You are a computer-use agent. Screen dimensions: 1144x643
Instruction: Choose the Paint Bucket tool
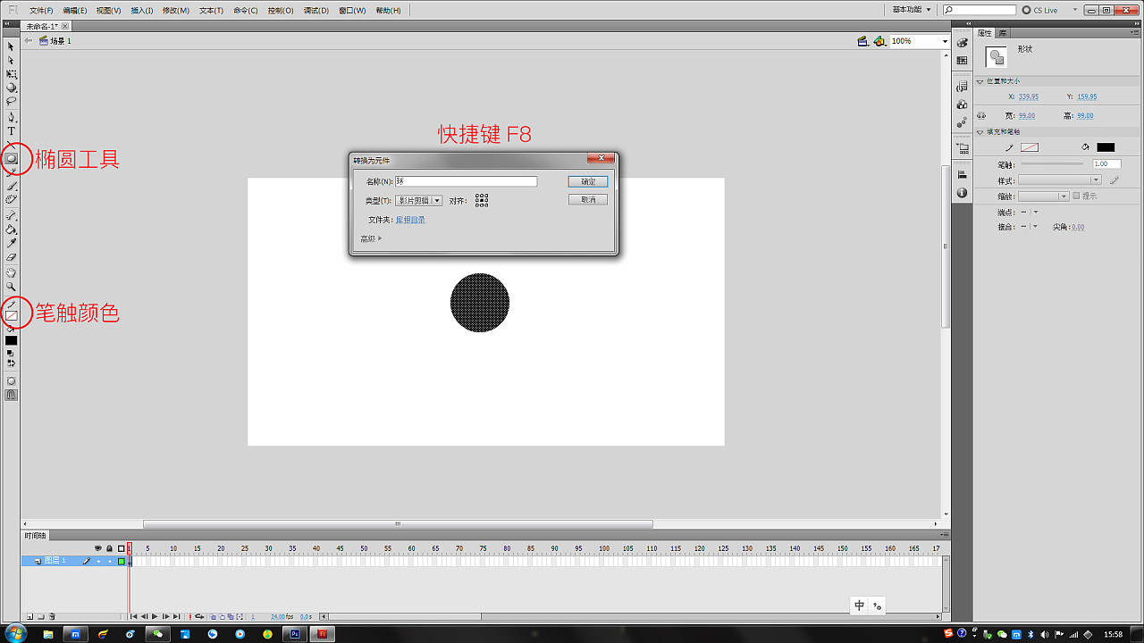click(12, 230)
